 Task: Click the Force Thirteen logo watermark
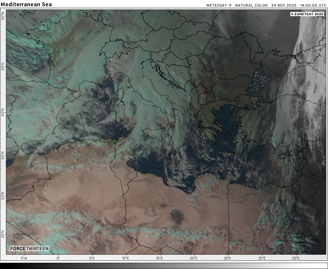(x=29, y=249)
